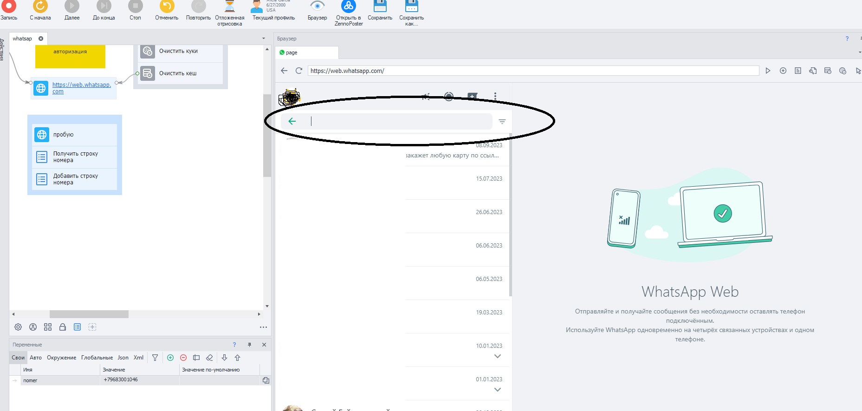Select the nomer variable name cell
This screenshot has height=411, width=862.
click(x=60, y=380)
